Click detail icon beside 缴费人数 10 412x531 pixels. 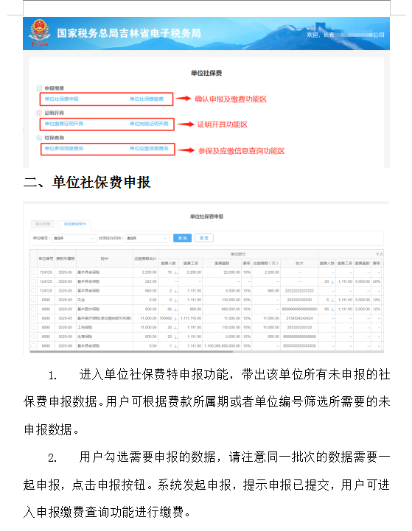(x=175, y=272)
